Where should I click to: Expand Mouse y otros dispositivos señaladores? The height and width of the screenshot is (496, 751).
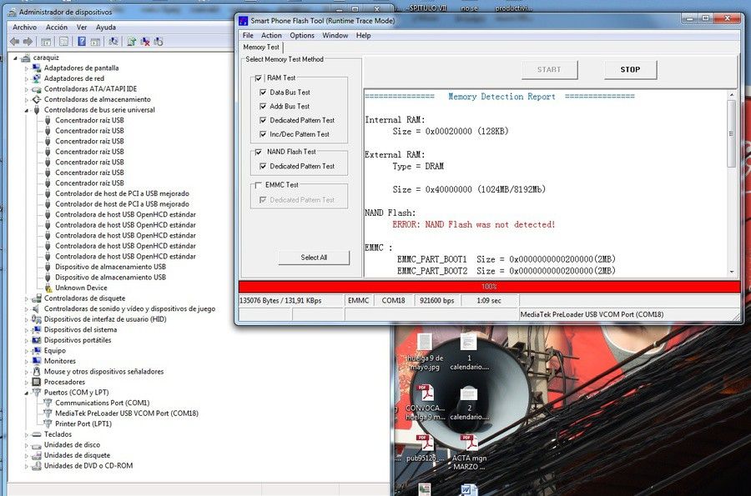pos(27,372)
